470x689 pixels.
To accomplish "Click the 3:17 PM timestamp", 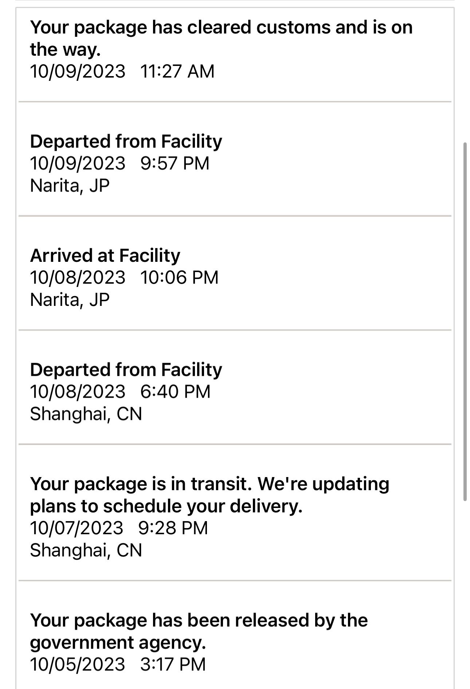I will [x=173, y=664].
